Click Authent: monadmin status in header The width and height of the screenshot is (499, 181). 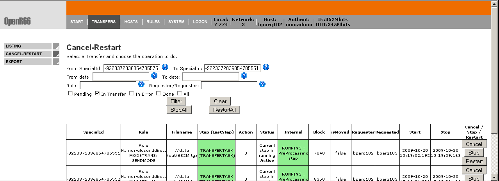tap(299, 22)
